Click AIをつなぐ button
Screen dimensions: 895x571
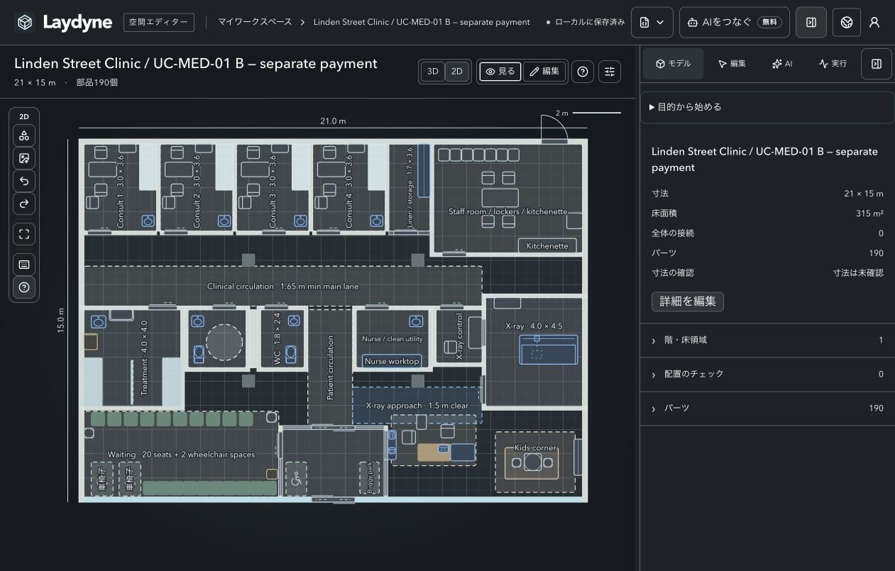pos(735,23)
